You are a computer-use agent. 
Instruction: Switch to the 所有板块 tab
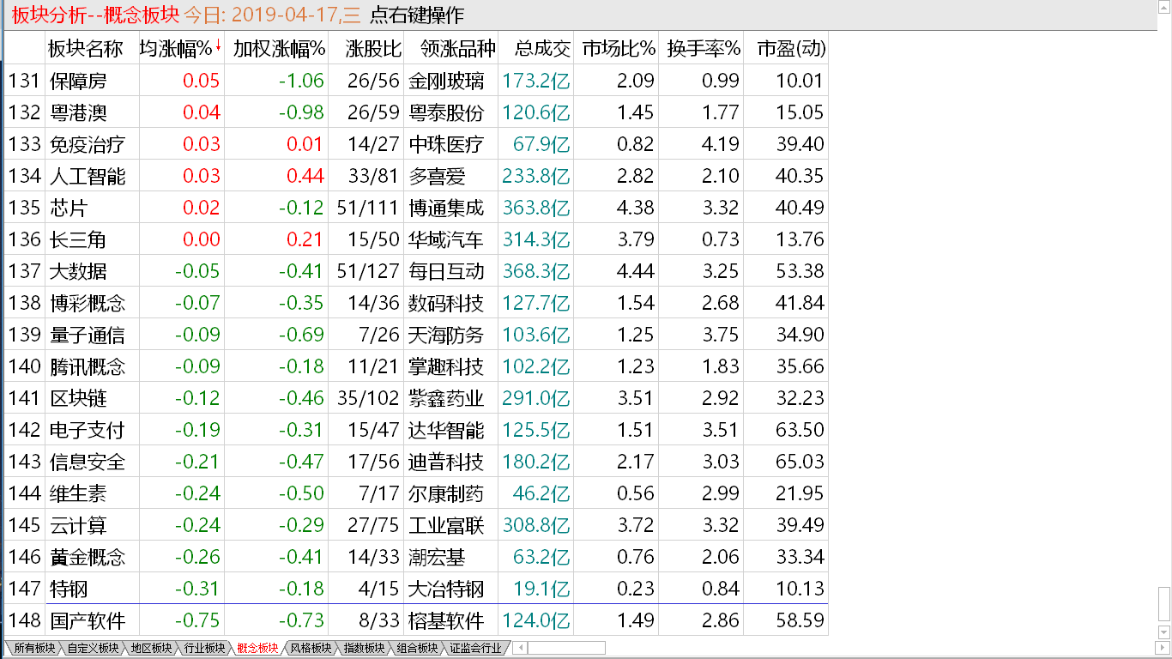[33, 648]
